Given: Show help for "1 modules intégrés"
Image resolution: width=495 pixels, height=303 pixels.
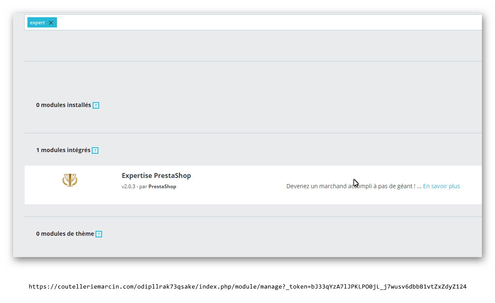Looking at the screenshot, I should (95, 150).
